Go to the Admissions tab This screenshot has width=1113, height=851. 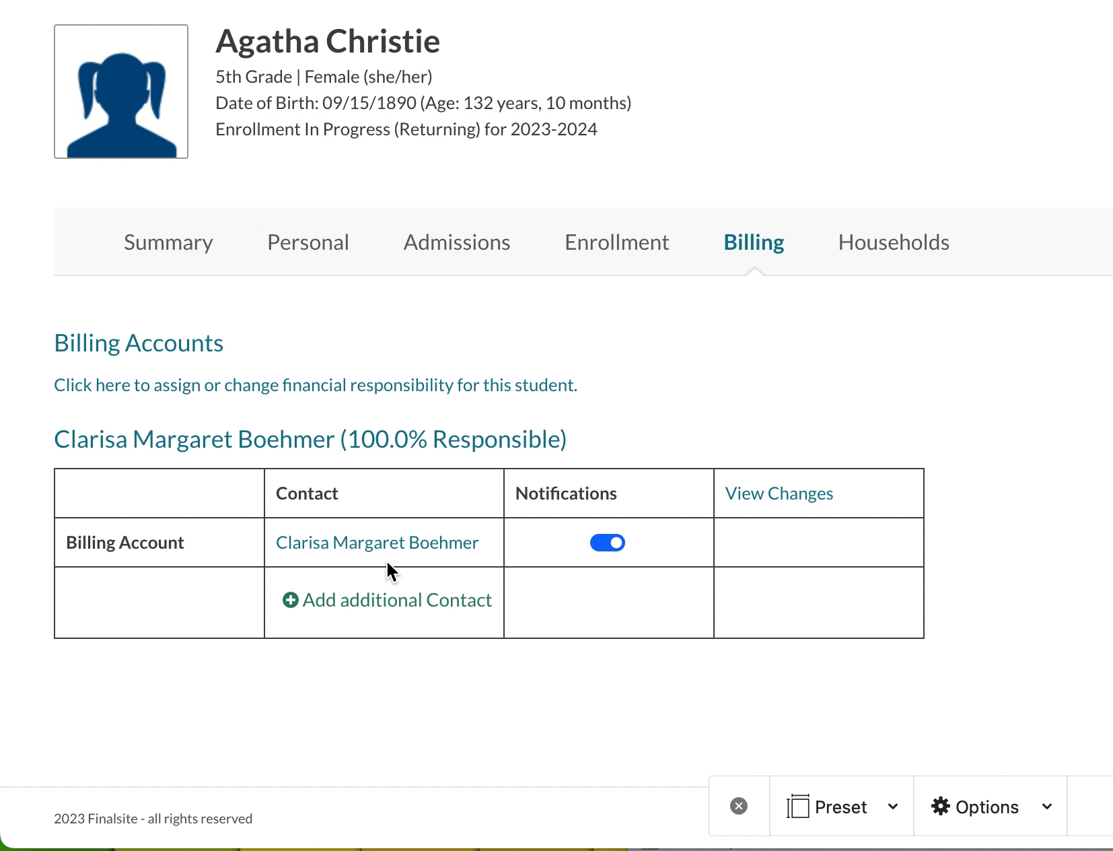[x=457, y=242]
